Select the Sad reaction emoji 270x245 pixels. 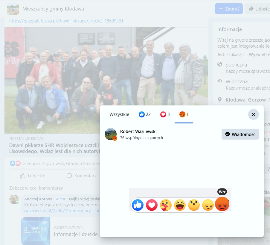coord(208,205)
